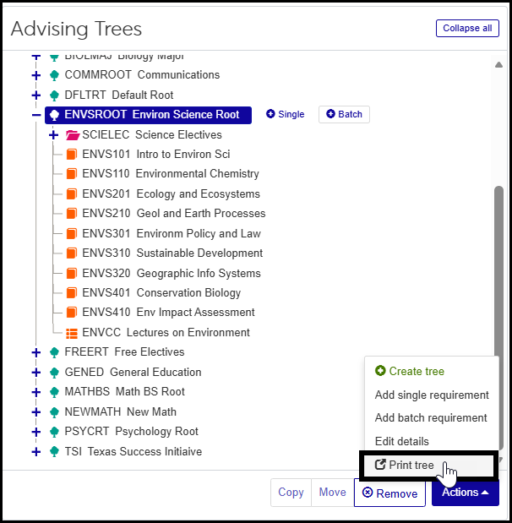Click the ENVS201 course book icon

(x=72, y=193)
